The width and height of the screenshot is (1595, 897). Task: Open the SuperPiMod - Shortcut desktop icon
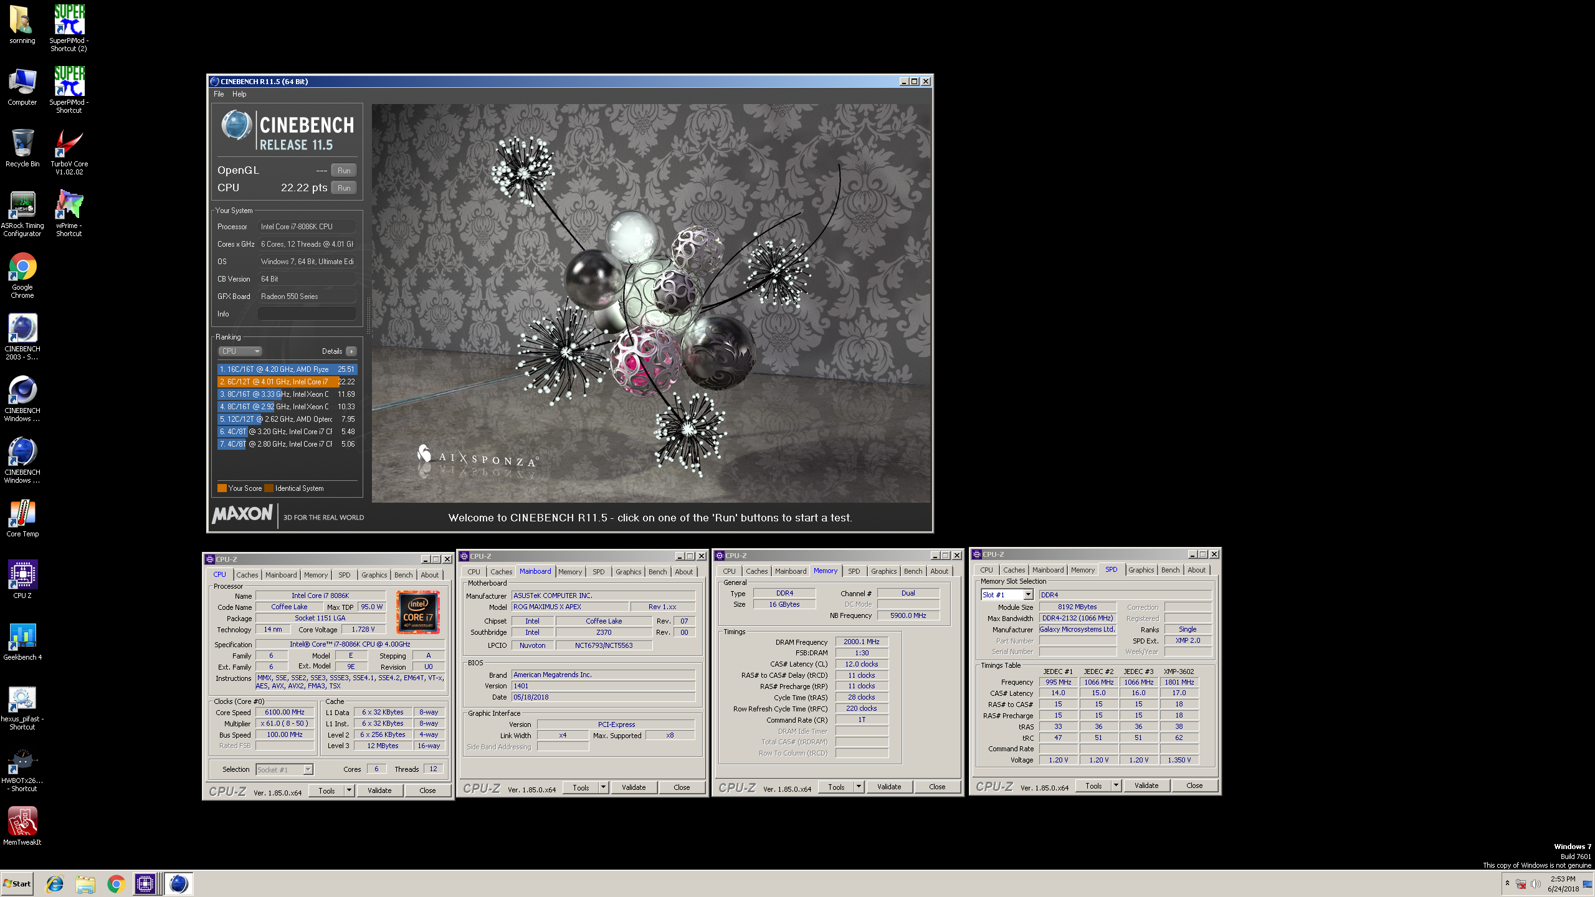[69, 90]
